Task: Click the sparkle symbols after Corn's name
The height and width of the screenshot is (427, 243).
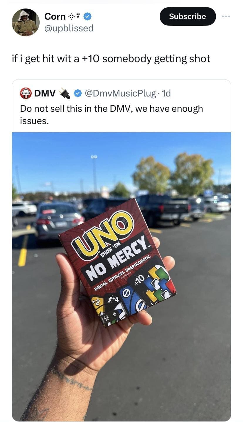Action: [x=75, y=17]
